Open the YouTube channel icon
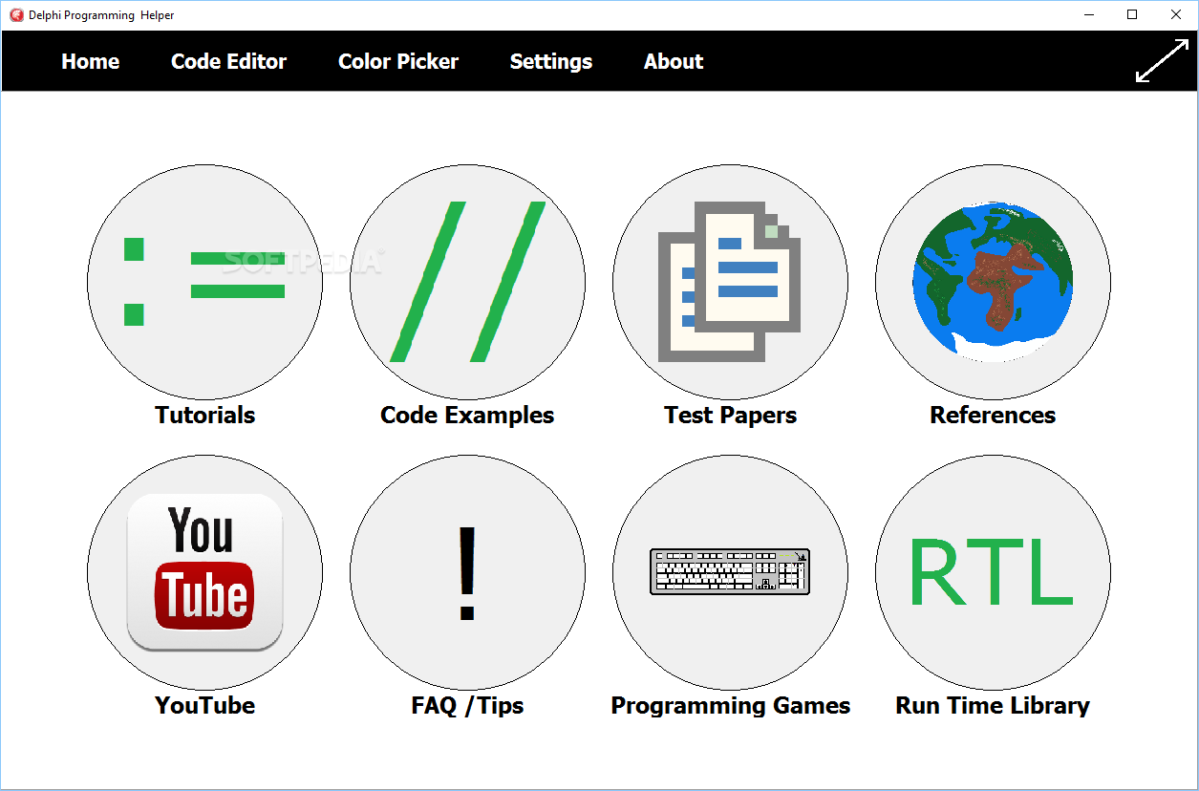 coord(204,570)
